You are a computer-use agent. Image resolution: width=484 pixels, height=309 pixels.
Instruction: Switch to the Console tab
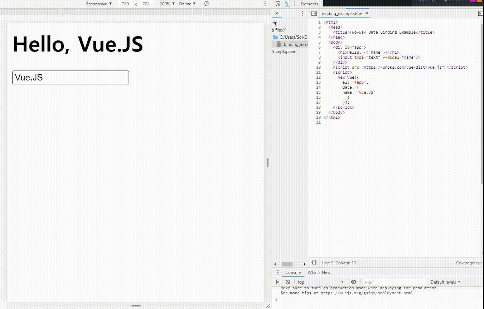pyautogui.click(x=293, y=273)
